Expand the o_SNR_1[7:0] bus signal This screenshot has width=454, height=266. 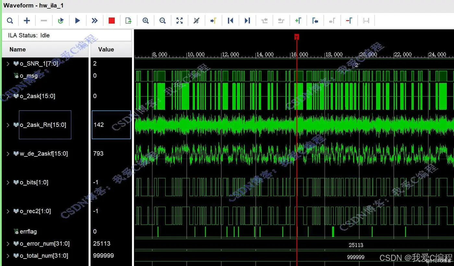click(x=8, y=64)
